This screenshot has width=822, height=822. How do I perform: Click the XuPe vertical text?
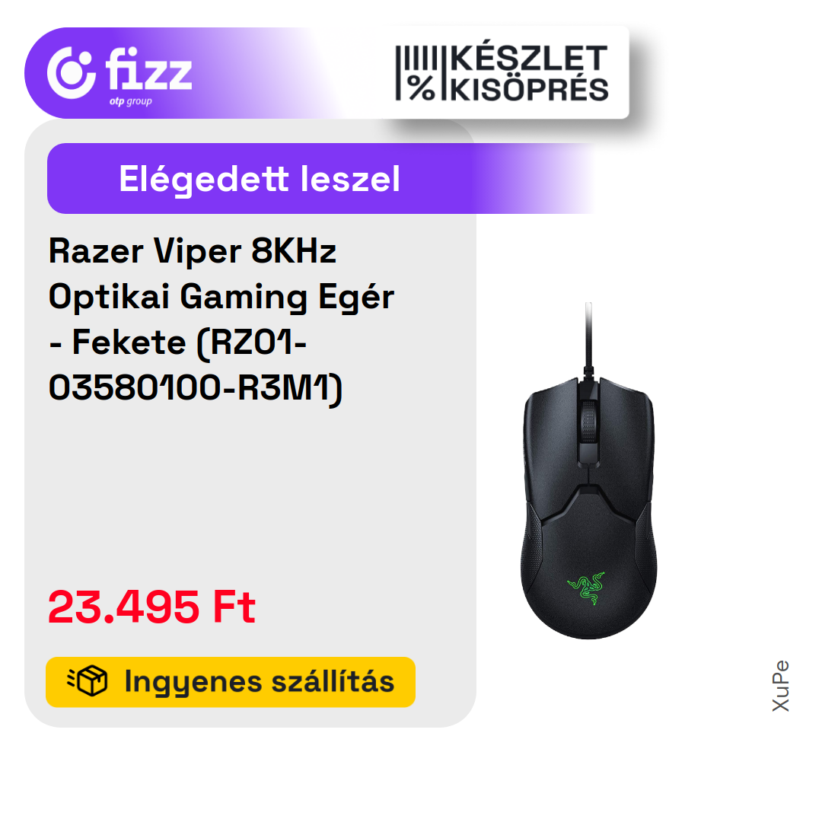point(781,686)
